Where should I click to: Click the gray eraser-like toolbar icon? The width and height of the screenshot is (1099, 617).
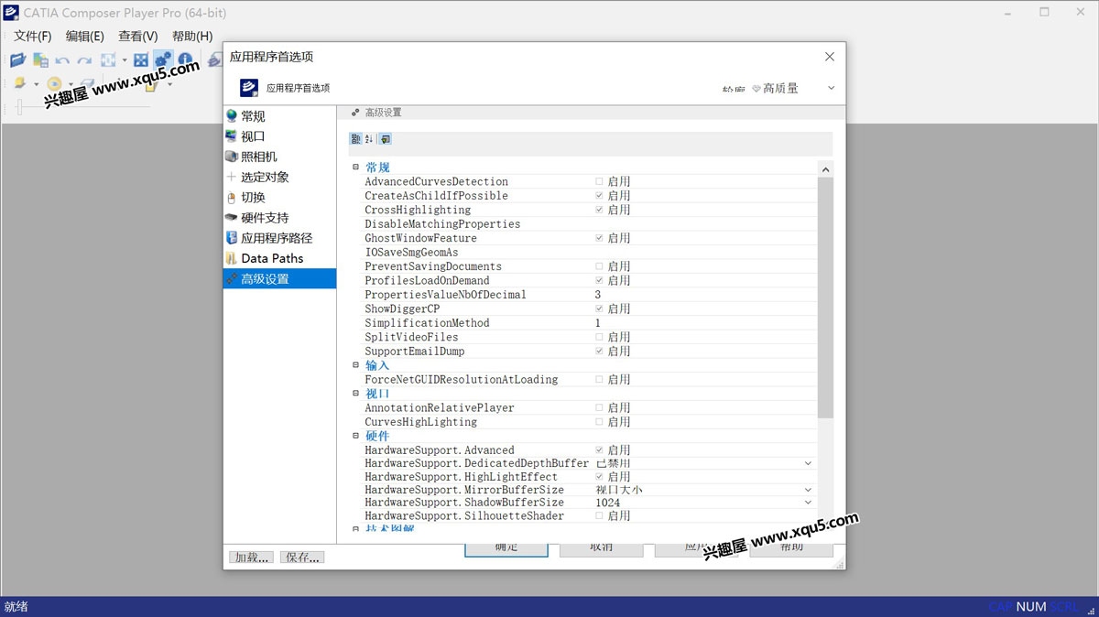pyautogui.click(x=89, y=83)
